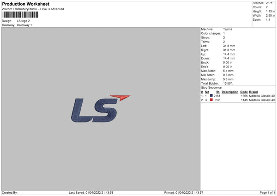Click the Max Jump value '5.3 mm'
The image size is (277, 196).
[228, 79]
